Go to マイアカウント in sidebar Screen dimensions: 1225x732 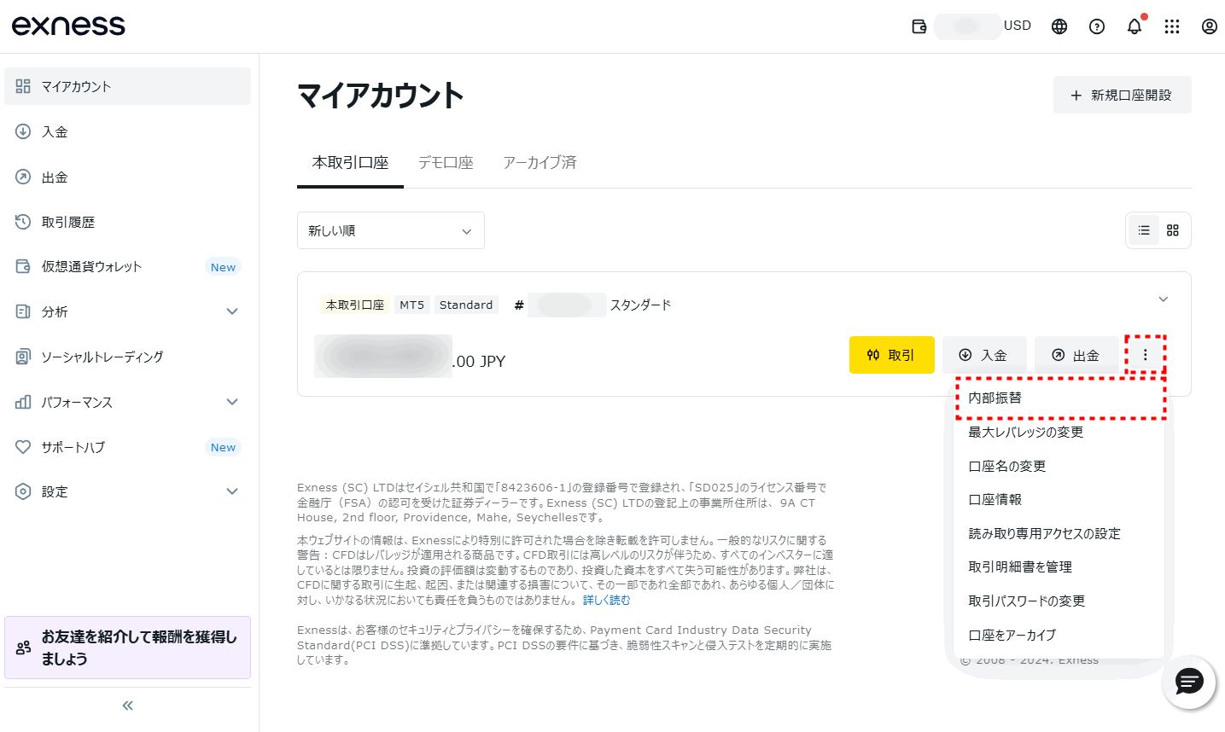[128, 86]
